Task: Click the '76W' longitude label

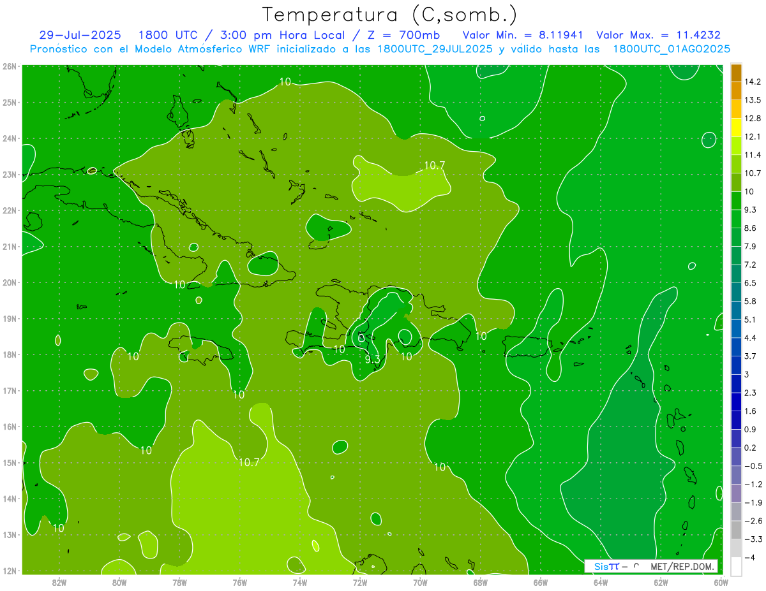Action: [239, 581]
